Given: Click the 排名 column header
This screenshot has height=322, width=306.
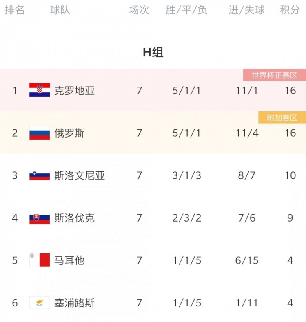Looking at the screenshot, I should [x=15, y=10].
